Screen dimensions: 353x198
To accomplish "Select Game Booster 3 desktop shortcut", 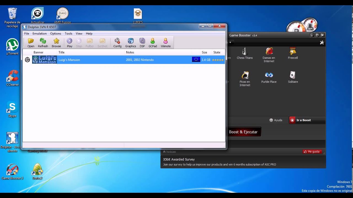I will [x=12, y=172].
